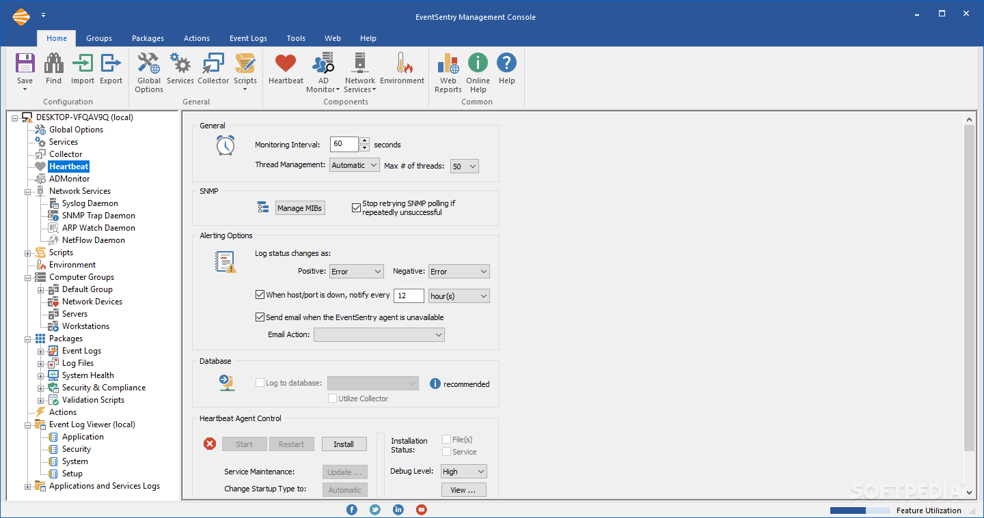Increase Monitoring Interval with up arrow

tap(364, 141)
